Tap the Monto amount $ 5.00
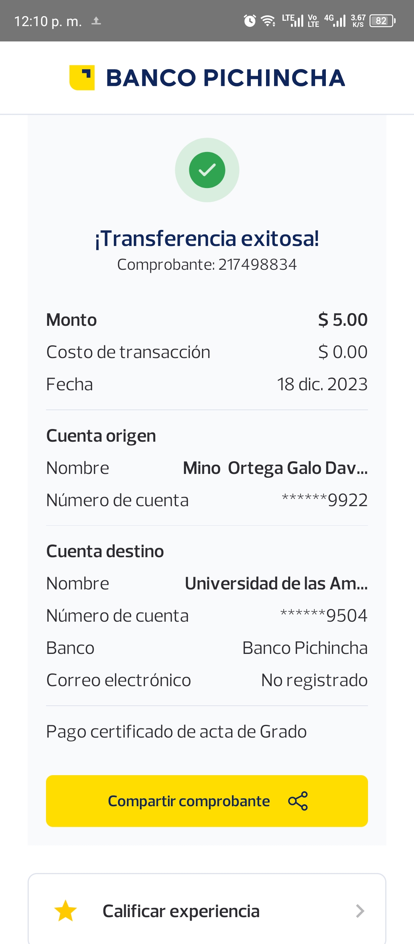This screenshot has height=944, width=414. coord(343,320)
